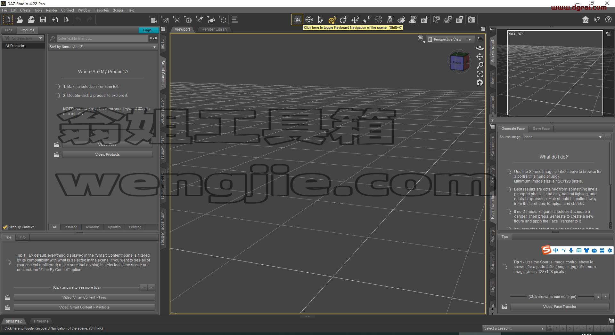The height and width of the screenshot is (335, 615).
Task: Click the view cube Front face
Action: pyautogui.click(x=457, y=63)
